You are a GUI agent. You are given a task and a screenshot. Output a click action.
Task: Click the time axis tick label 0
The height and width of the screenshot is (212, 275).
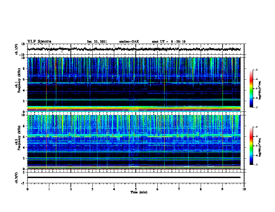(x=27, y=189)
